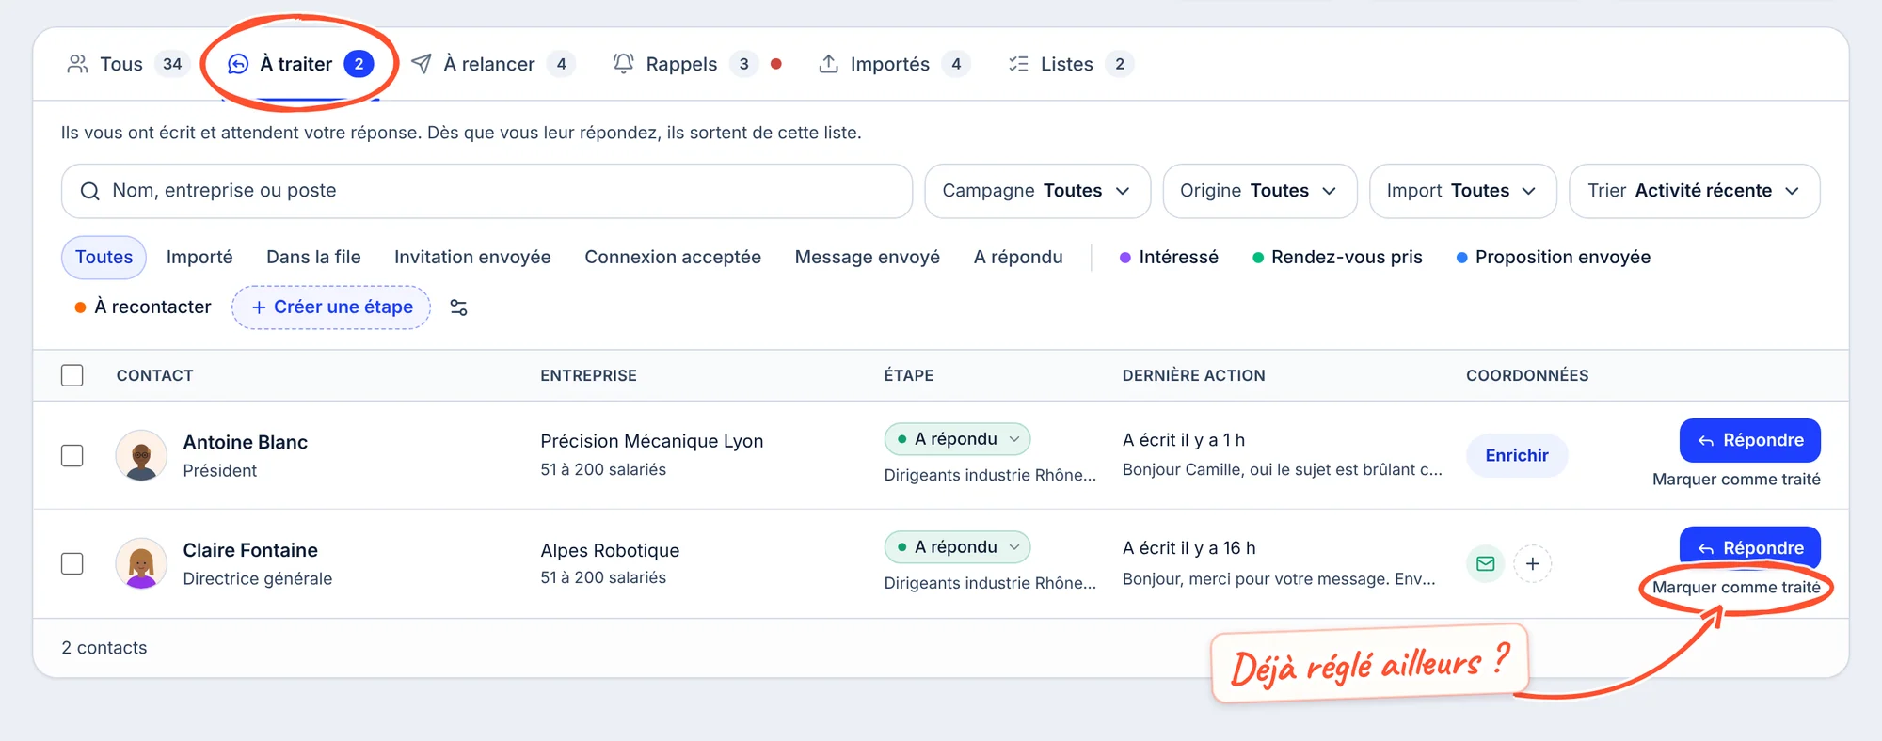This screenshot has height=741, width=1882.
Task: Open Claire Fontaine's avatar picture
Action: pos(141,564)
